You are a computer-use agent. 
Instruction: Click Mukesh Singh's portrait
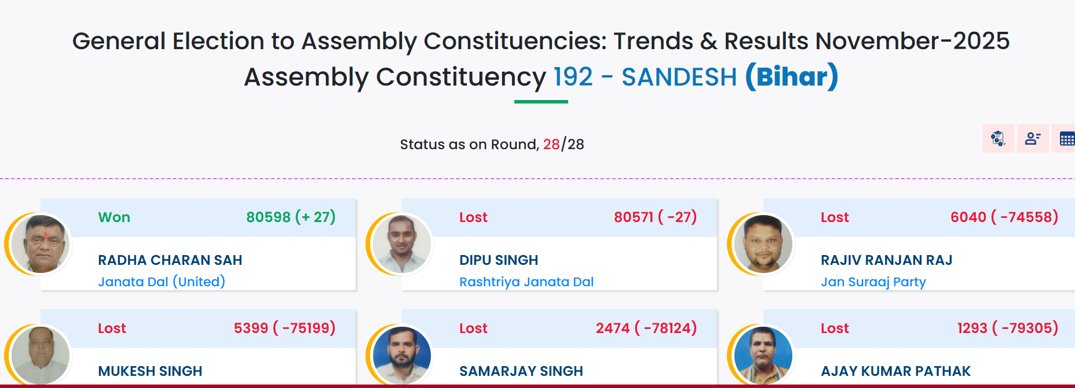coord(41,355)
